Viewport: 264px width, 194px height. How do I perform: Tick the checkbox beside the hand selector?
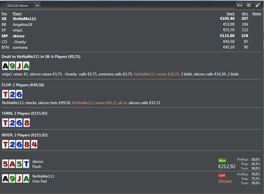(x=4, y=6)
